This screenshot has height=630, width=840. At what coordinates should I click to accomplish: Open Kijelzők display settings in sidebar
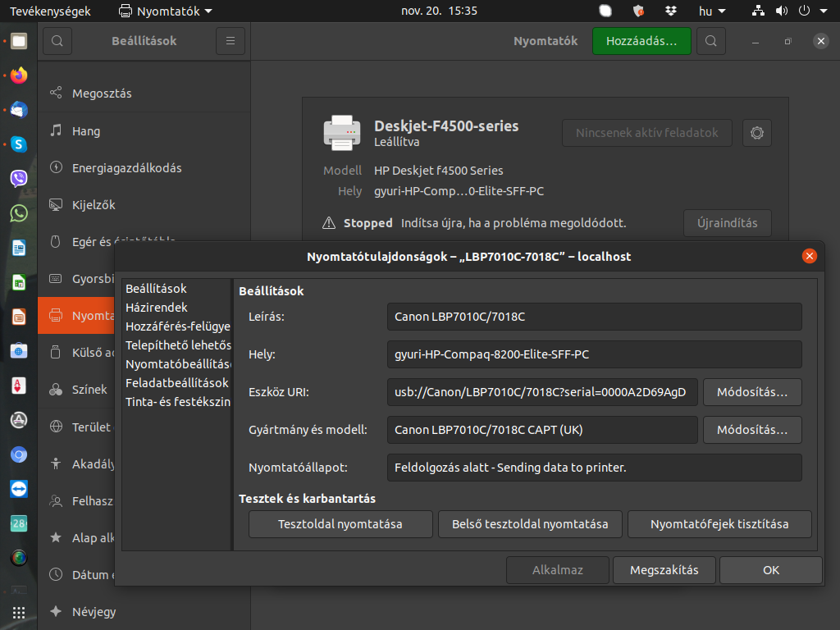pos(144,204)
